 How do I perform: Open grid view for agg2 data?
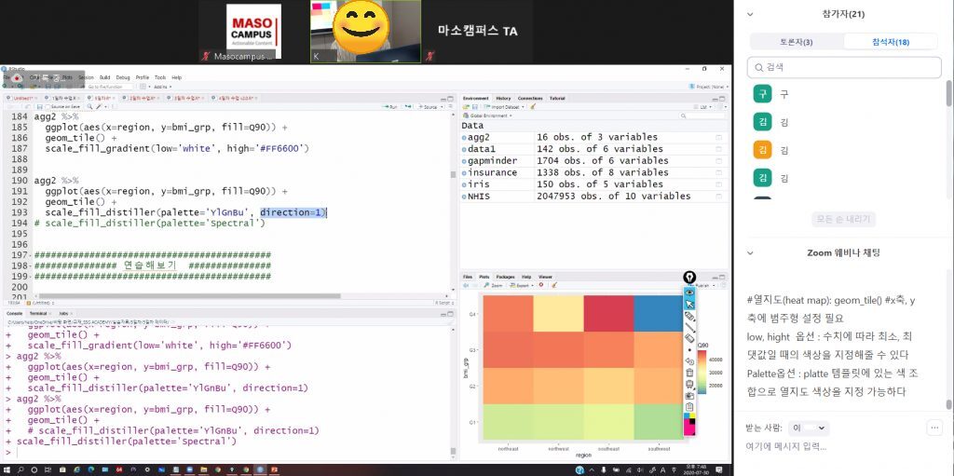(718, 137)
